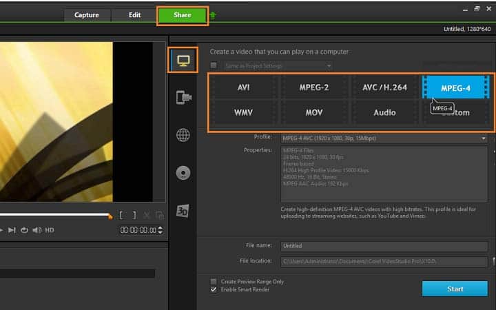The height and width of the screenshot is (310, 496).
Task: Click the File location path field
Action: pos(384,261)
